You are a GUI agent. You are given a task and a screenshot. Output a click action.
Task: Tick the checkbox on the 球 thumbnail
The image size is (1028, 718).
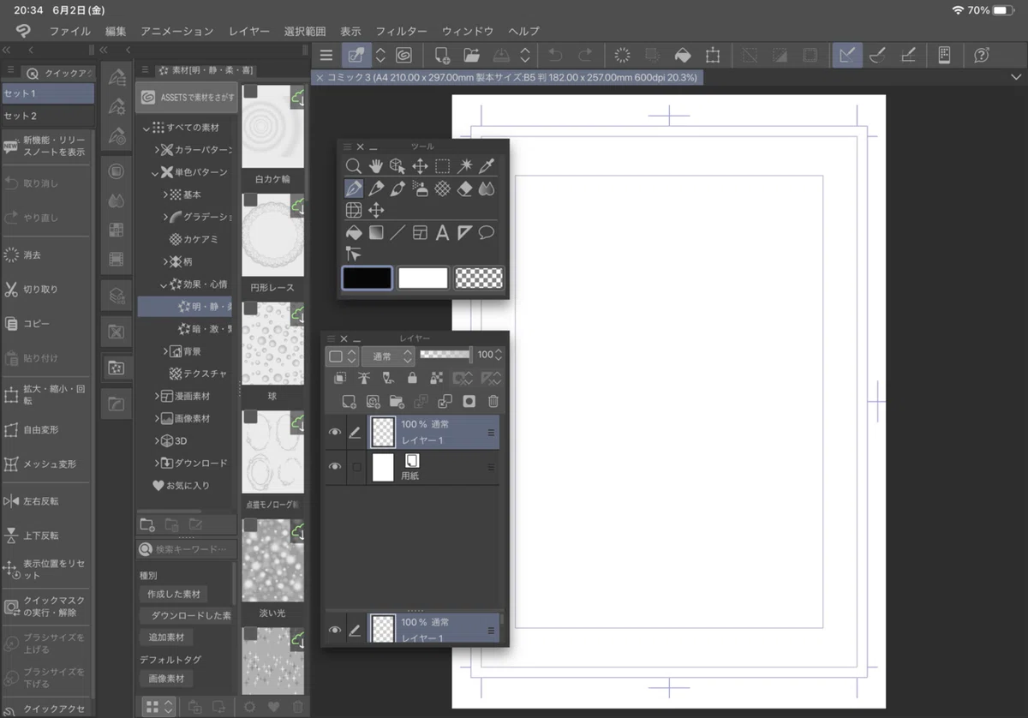pyautogui.click(x=250, y=308)
